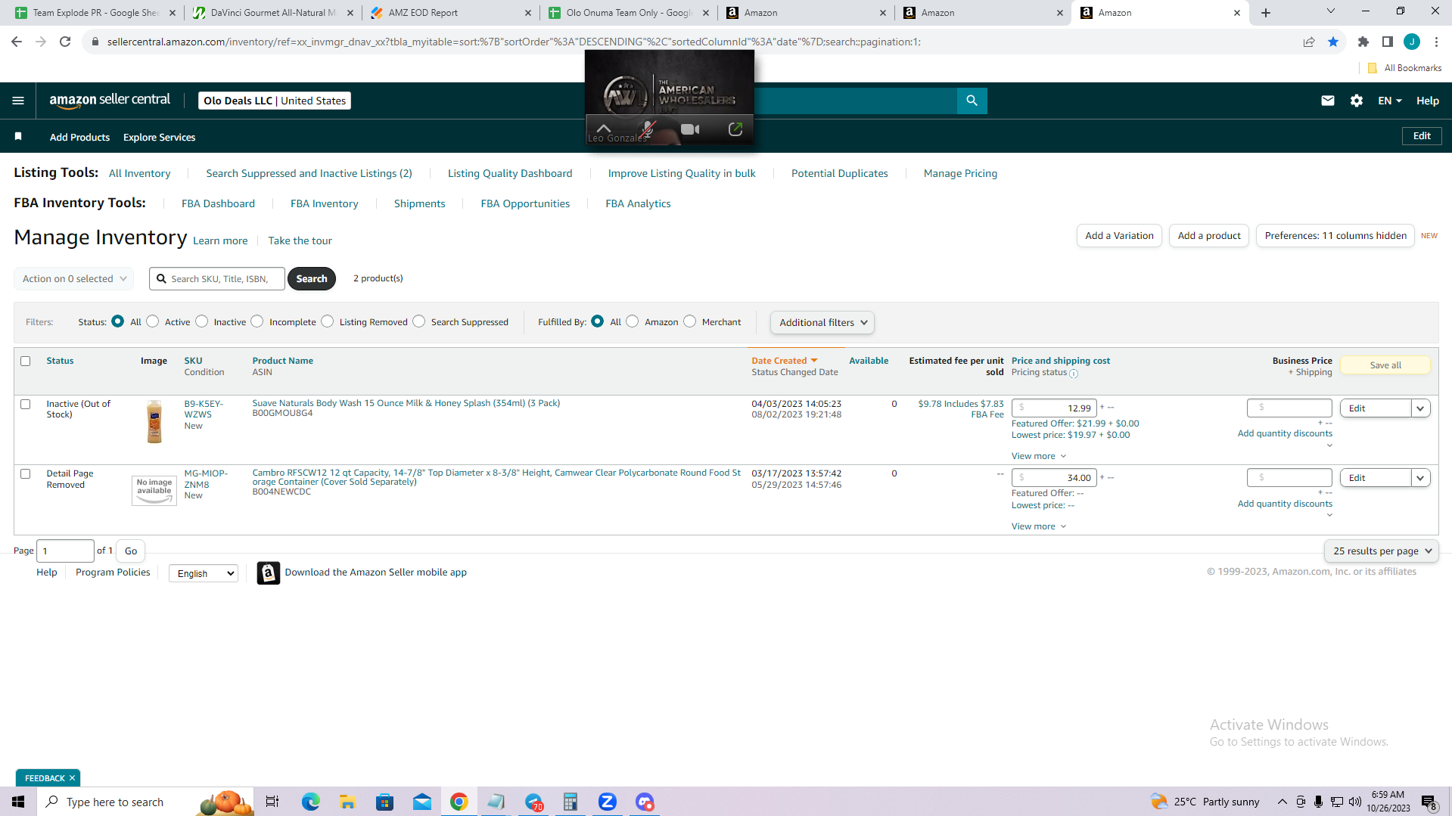Select Fulfilled By Amazon filter
This screenshot has height=816, width=1452.
[633, 321]
